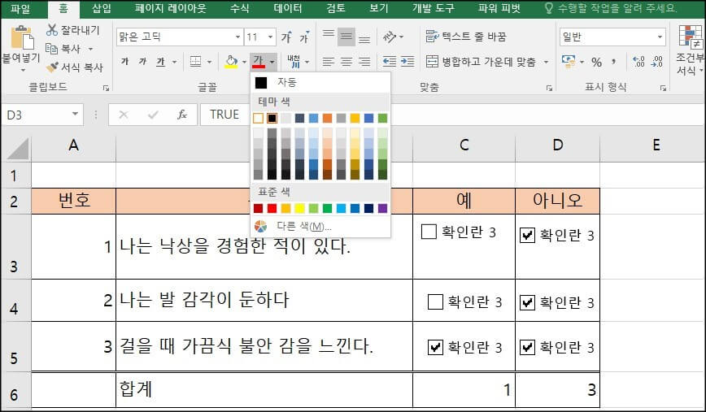
Task: Pick the standard yellow color swatch
Action: click(299, 208)
